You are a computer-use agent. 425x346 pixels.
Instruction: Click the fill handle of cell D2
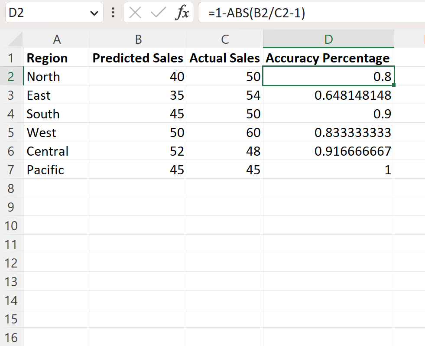[393, 85]
